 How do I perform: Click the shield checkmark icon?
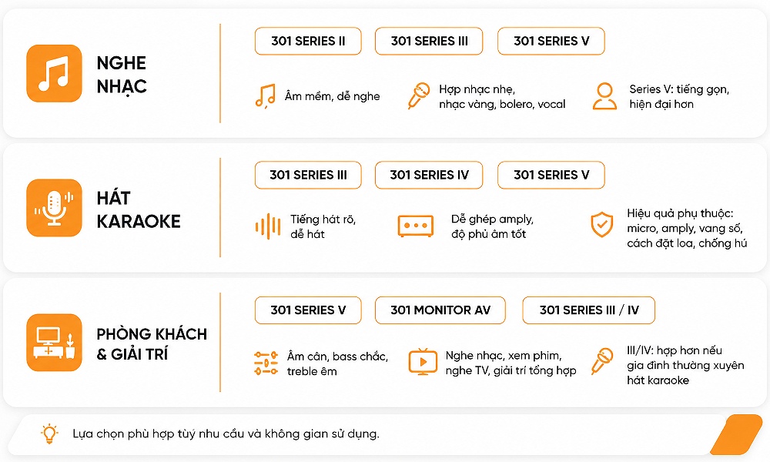click(601, 225)
